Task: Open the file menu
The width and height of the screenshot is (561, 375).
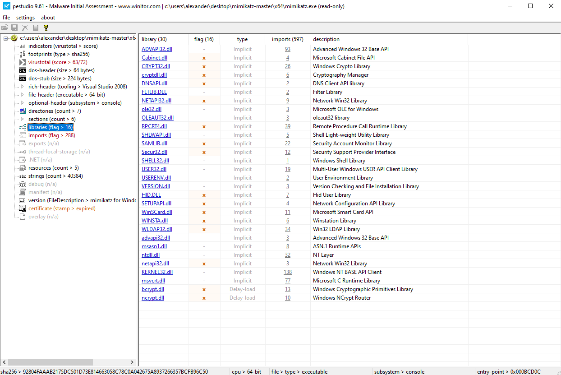Action: 6,18
